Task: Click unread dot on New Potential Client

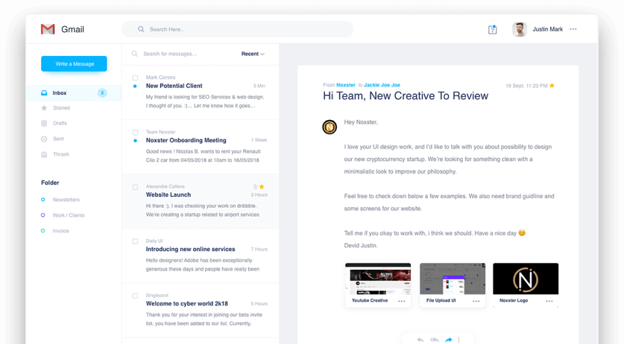Action: [135, 86]
